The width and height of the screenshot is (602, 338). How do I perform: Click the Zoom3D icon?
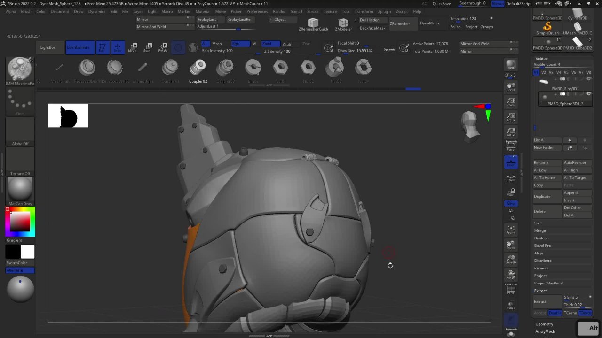tap(511, 260)
